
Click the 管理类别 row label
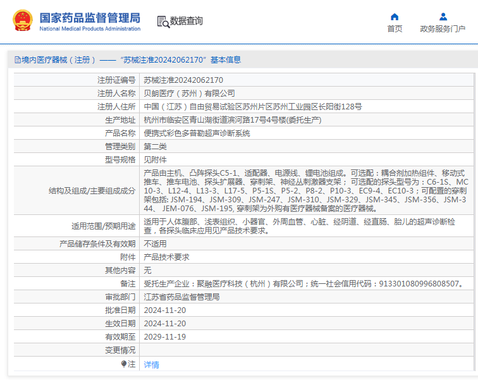pos(120,147)
